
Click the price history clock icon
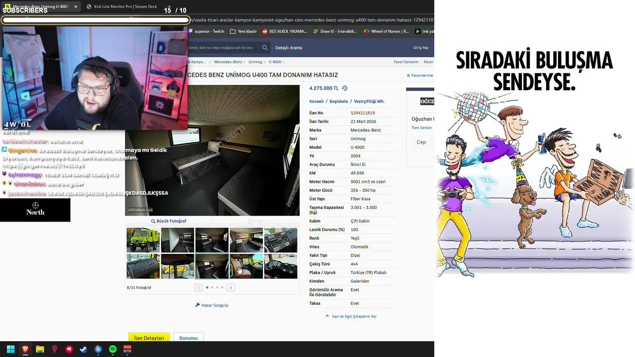coord(345,88)
